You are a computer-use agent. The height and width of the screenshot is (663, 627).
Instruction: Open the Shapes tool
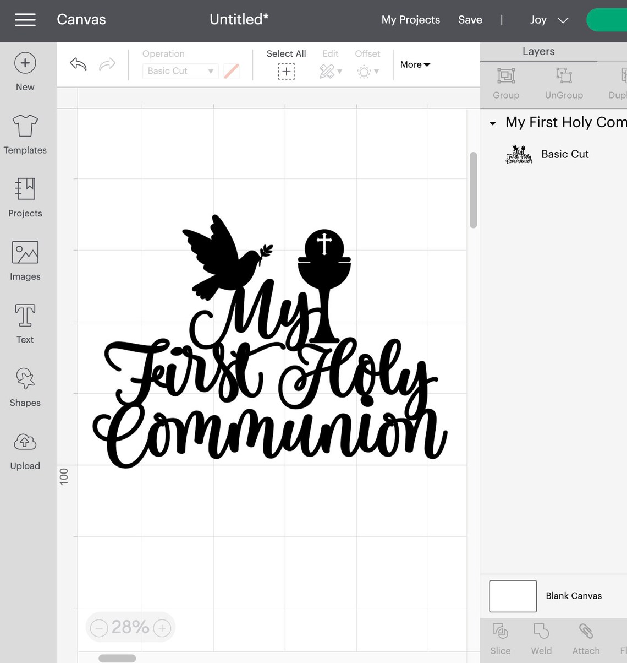click(x=25, y=387)
